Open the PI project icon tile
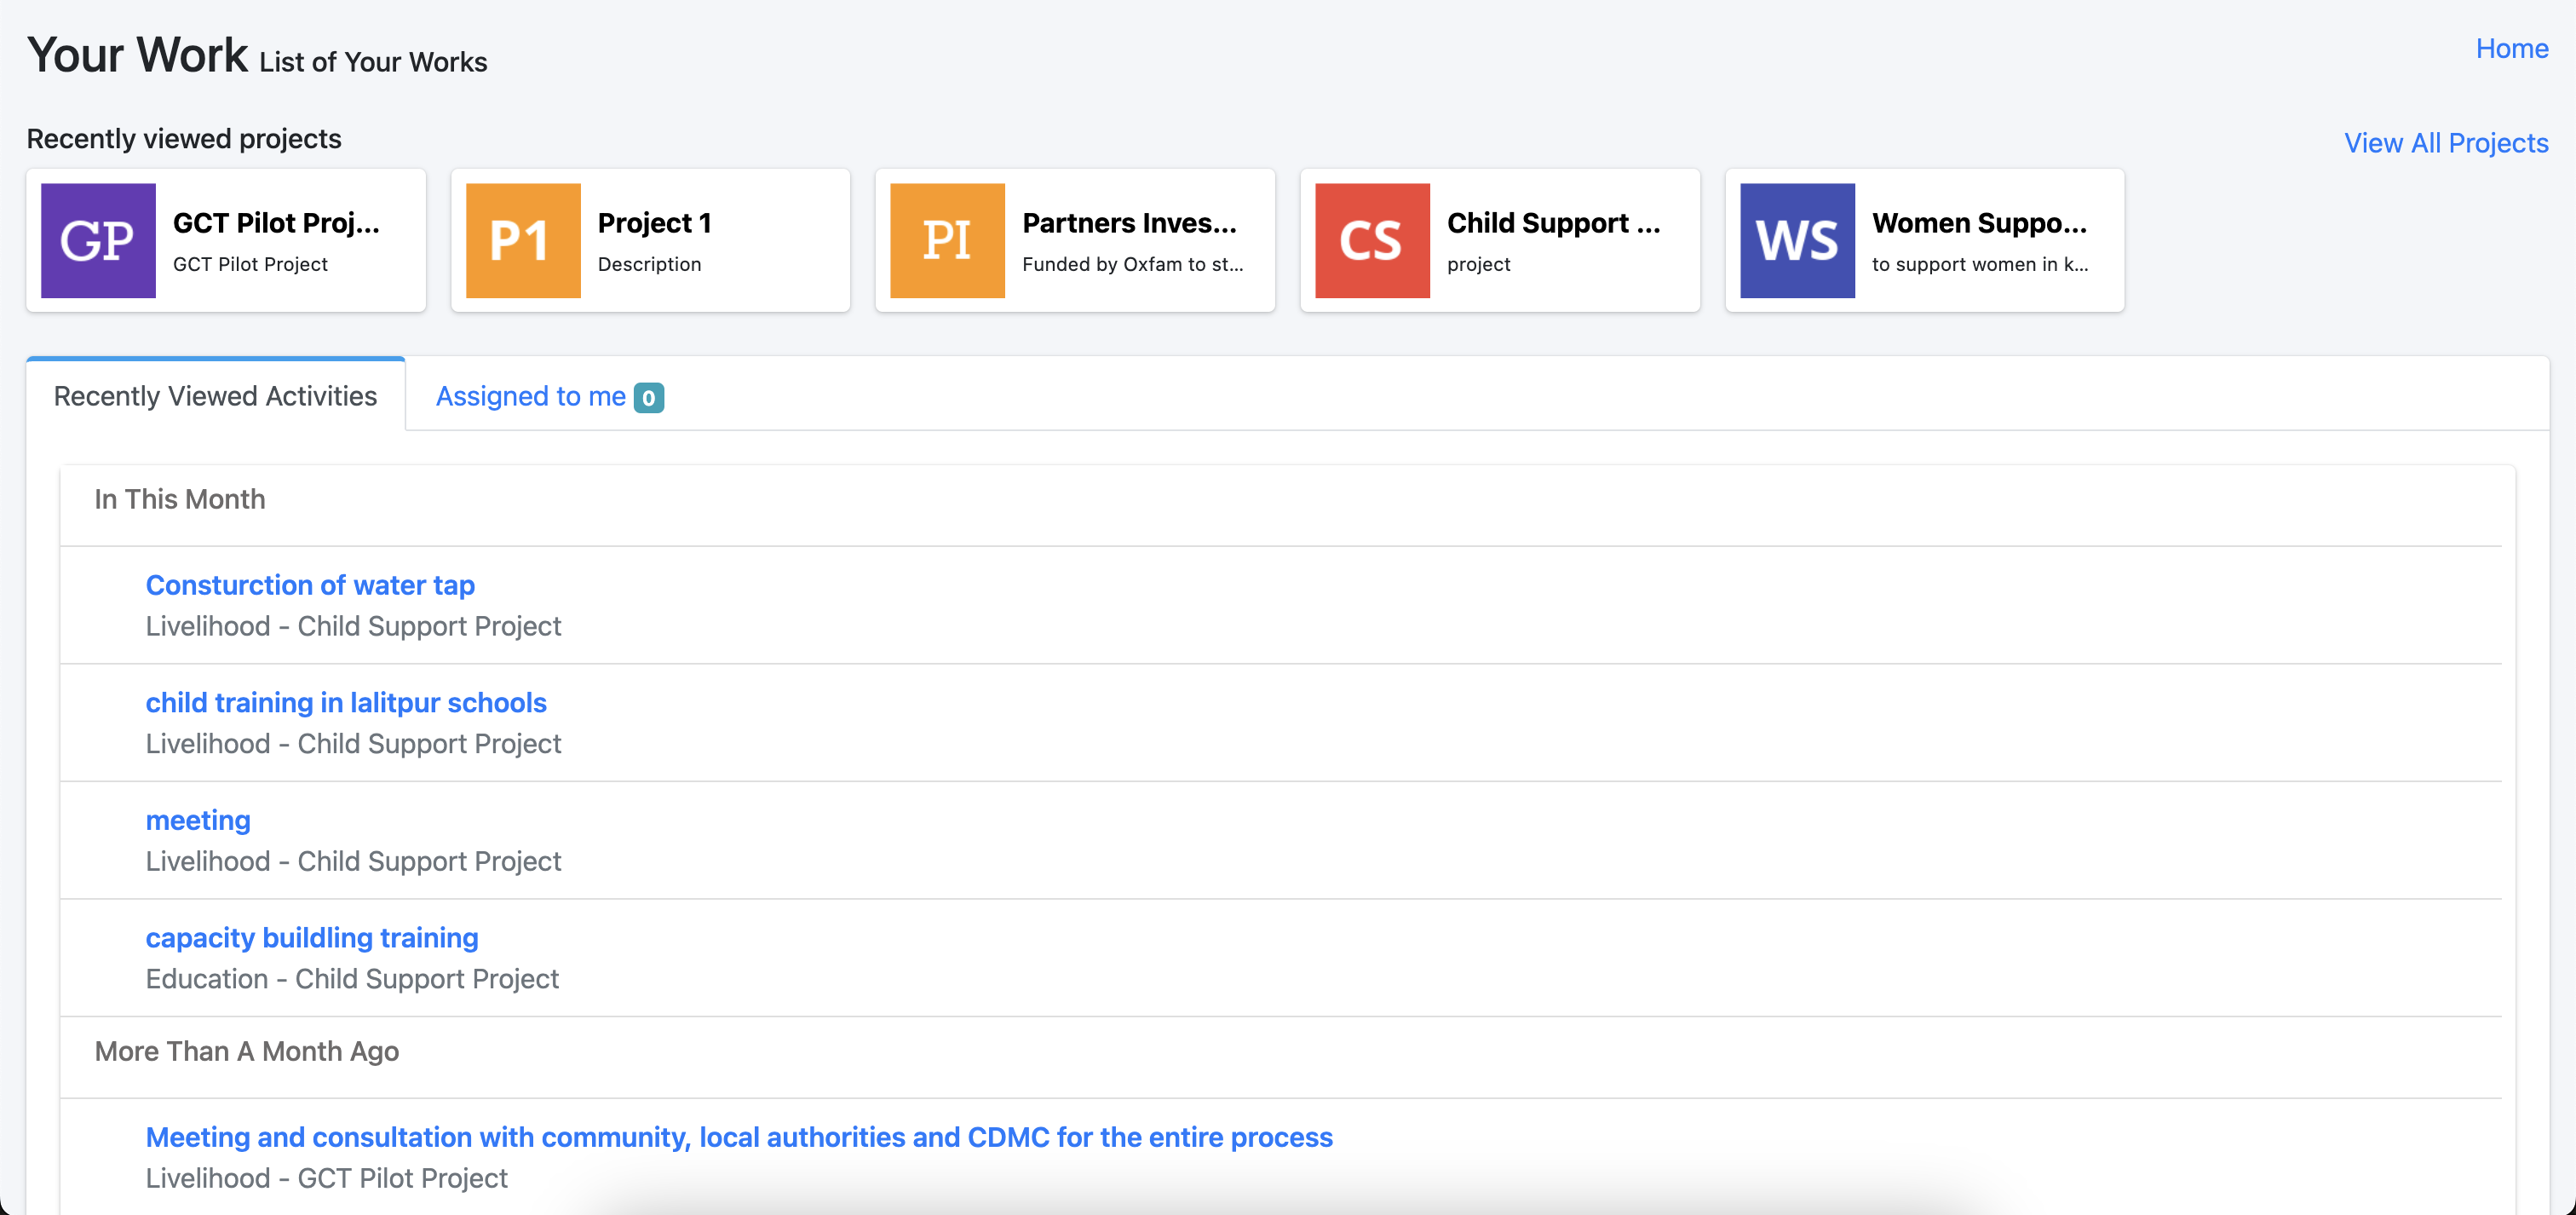Viewport: 2576px width, 1215px height. [x=947, y=240]
